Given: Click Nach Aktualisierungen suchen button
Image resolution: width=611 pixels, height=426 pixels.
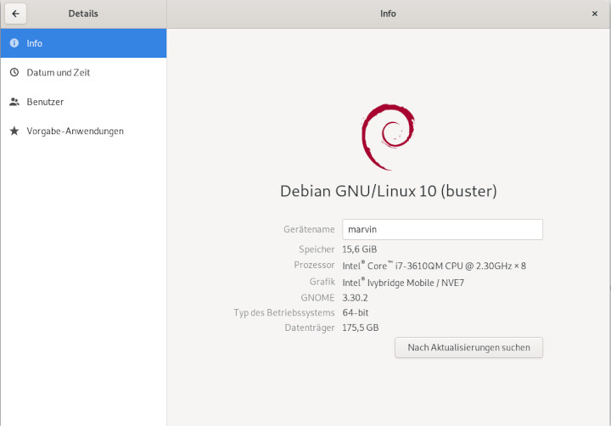Looking at the screenshot, I should (x=468, y=347).
